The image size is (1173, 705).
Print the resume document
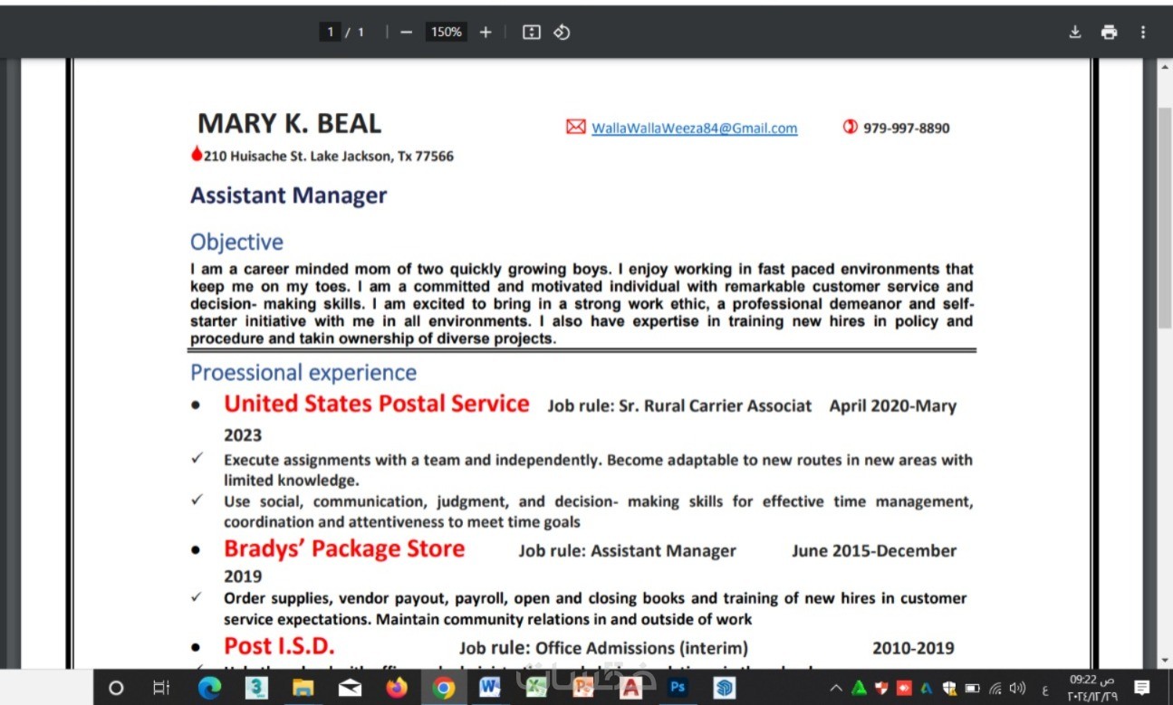click(x=1109, y=33)
